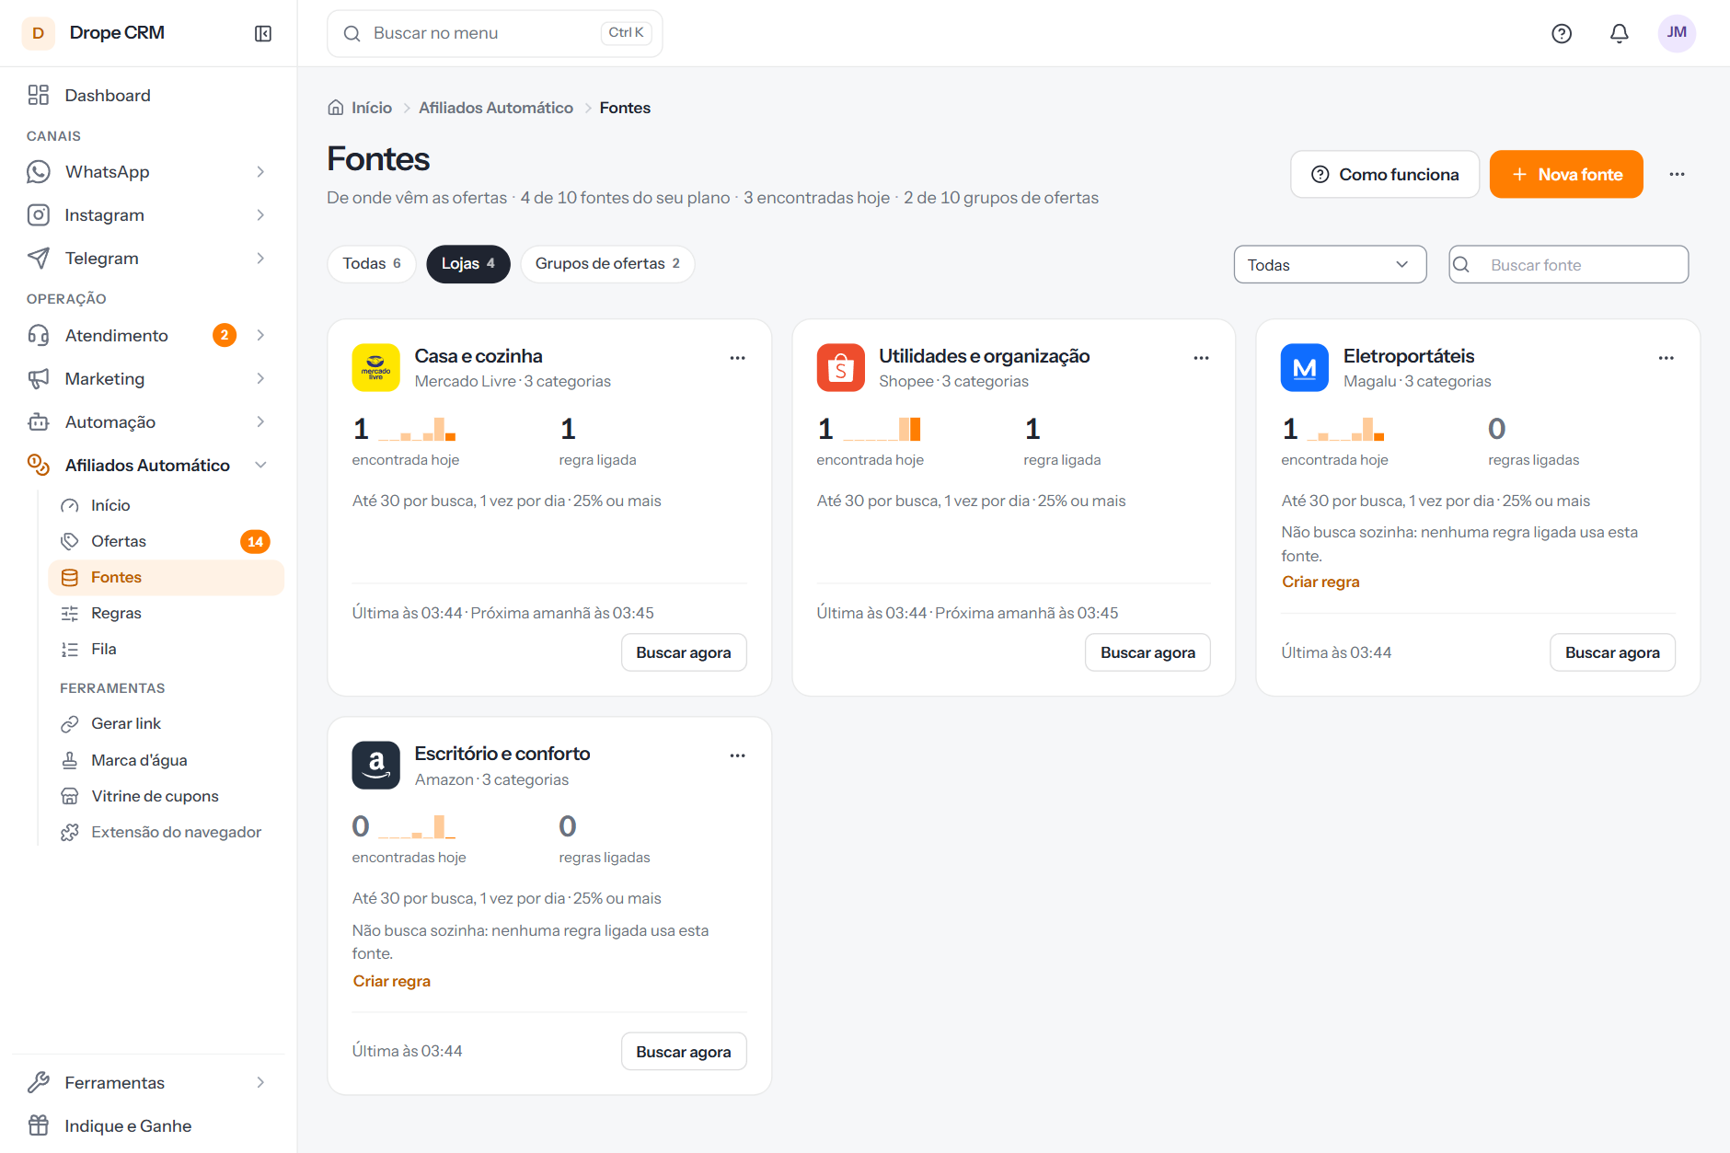Click the Magalu store logo
This screenshot has width=1730, height=1153.
click(1305, 368)
